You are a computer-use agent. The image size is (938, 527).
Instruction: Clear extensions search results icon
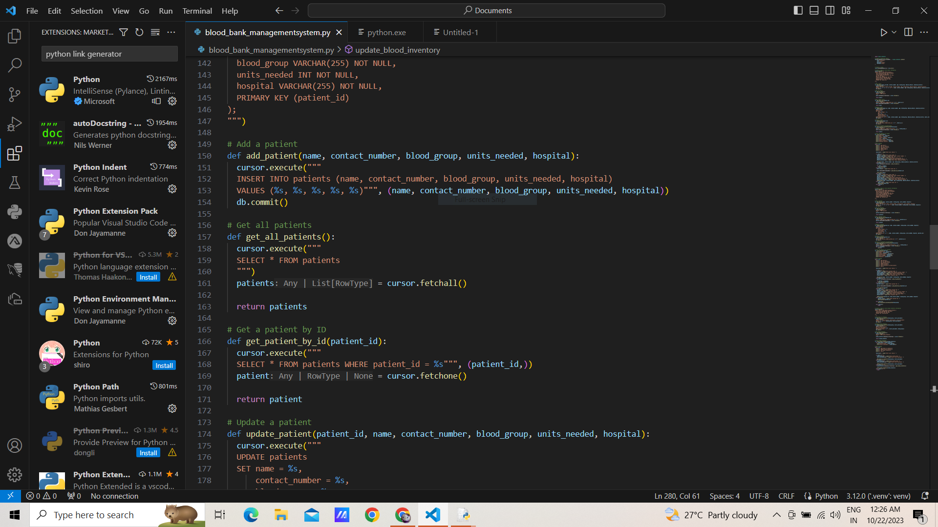point(155,32)
